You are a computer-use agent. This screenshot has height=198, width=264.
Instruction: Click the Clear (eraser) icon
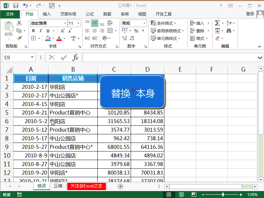tap(217, 38)
